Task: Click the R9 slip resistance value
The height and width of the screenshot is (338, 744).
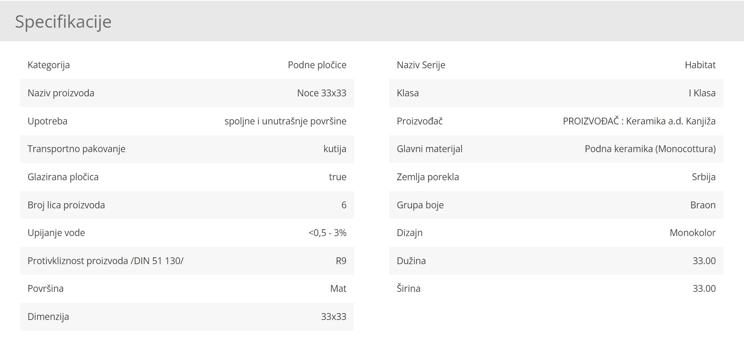Action: point(341,261)
